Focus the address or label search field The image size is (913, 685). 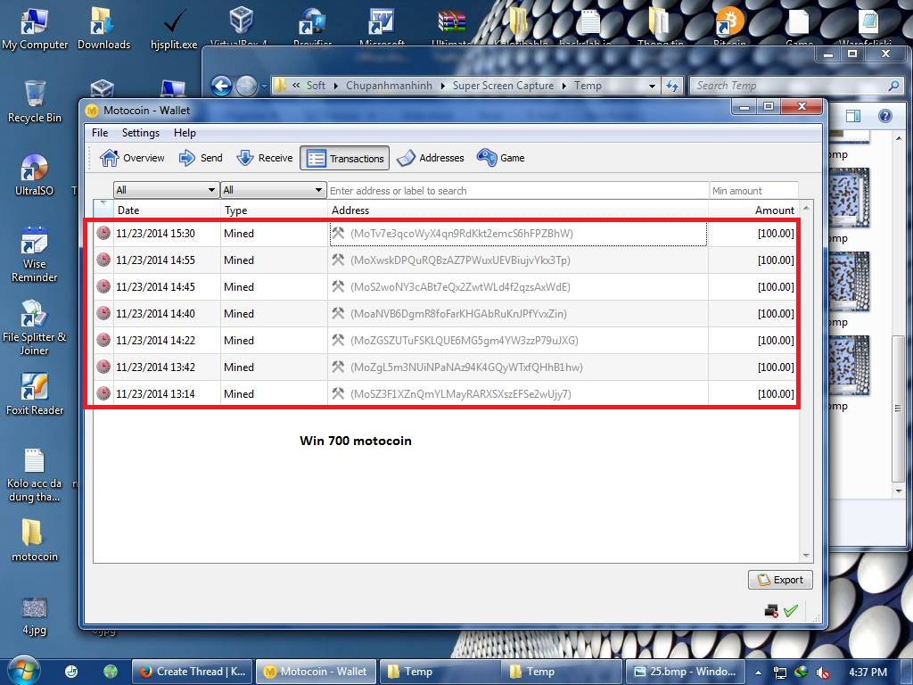(x=517, y=191)
